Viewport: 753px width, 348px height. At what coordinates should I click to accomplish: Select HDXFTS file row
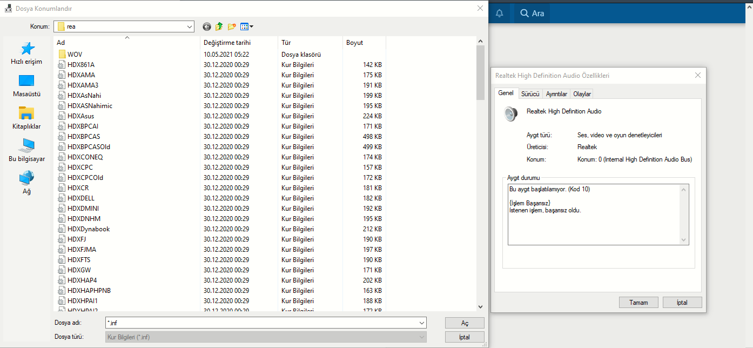tap(221, 260)
